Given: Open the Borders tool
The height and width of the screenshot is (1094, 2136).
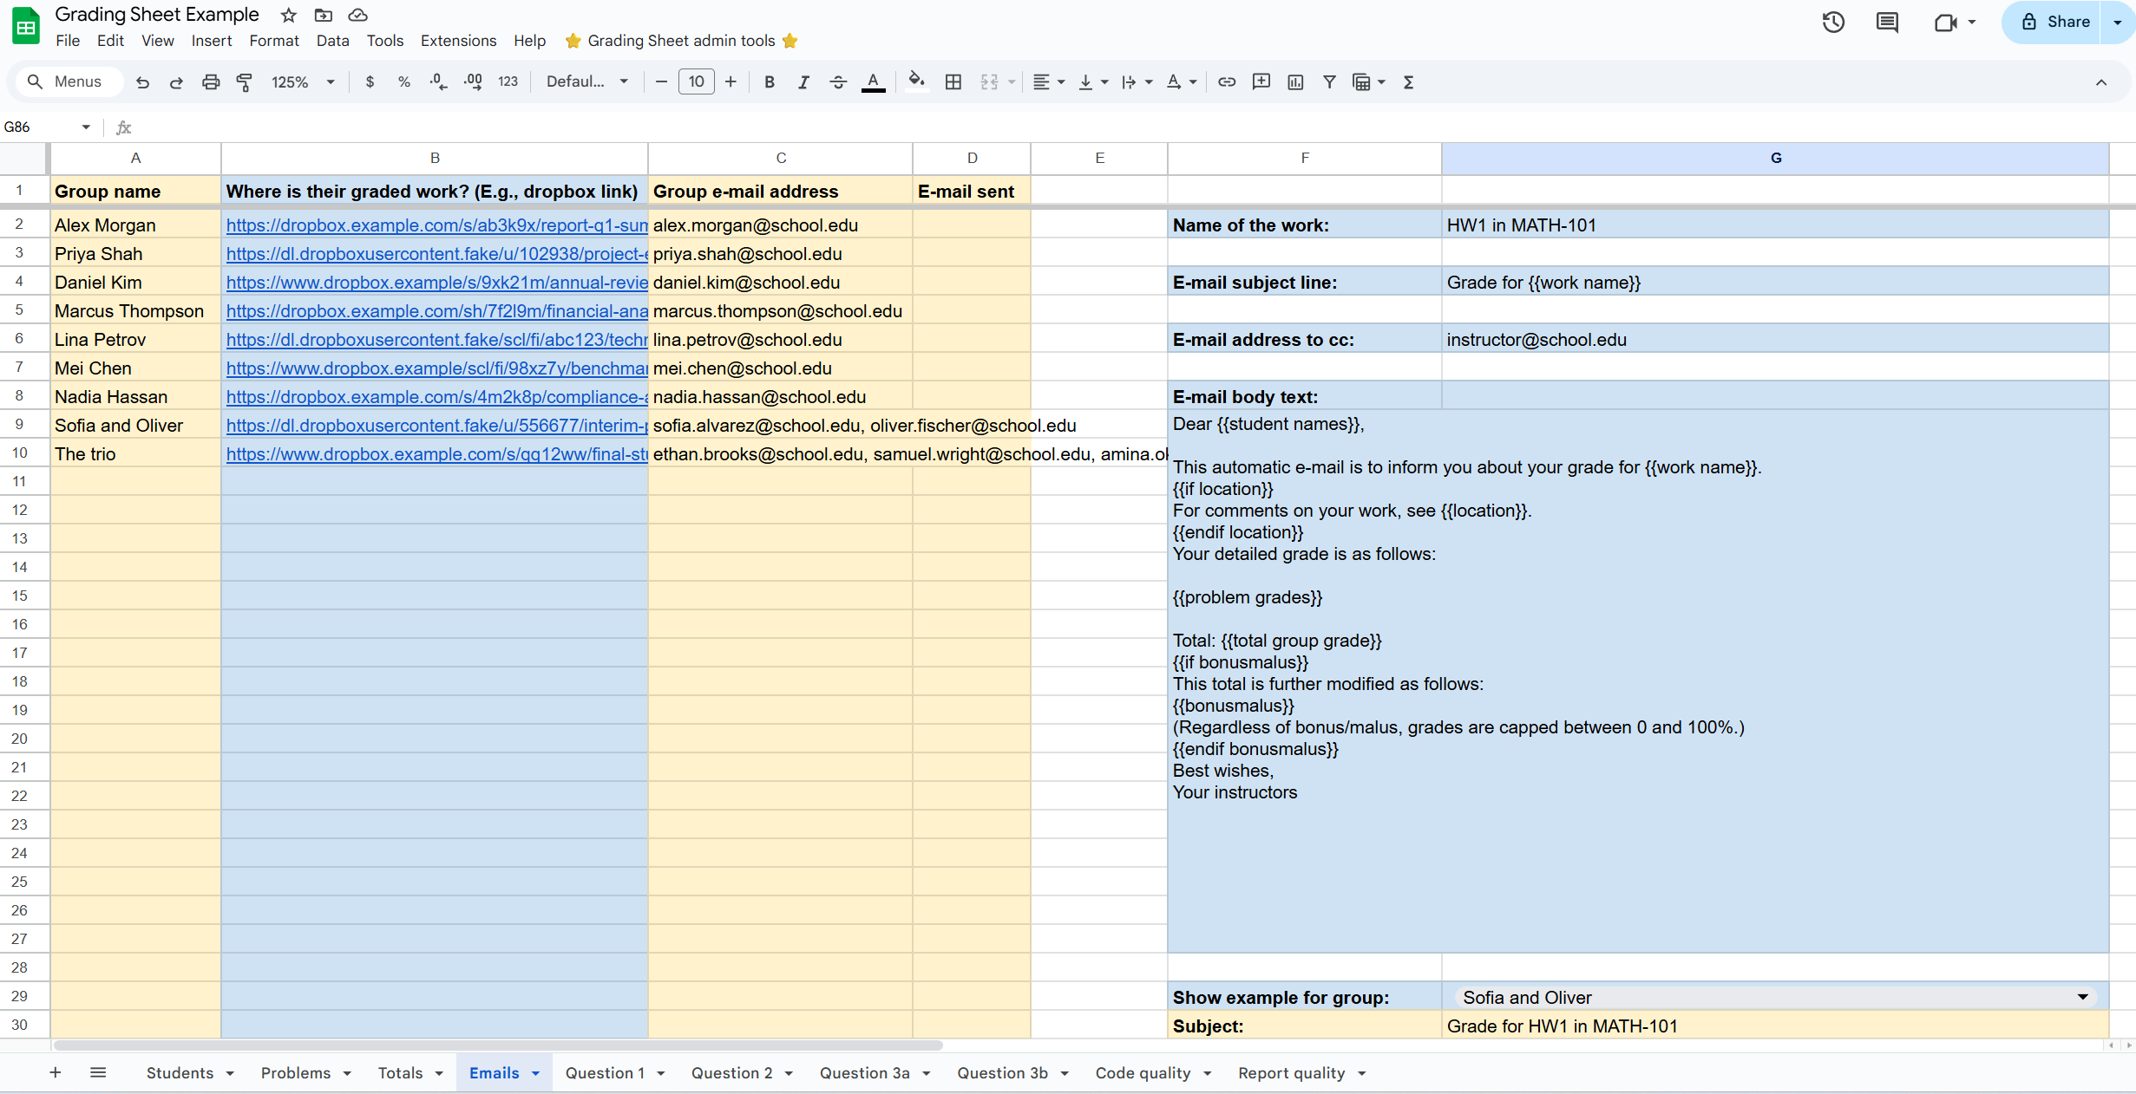Looking at the screenshot, I should click(x=953, y=82).
